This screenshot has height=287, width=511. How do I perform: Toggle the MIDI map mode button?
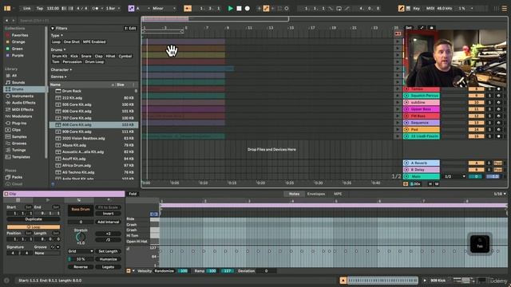click(x=430, y=9)
